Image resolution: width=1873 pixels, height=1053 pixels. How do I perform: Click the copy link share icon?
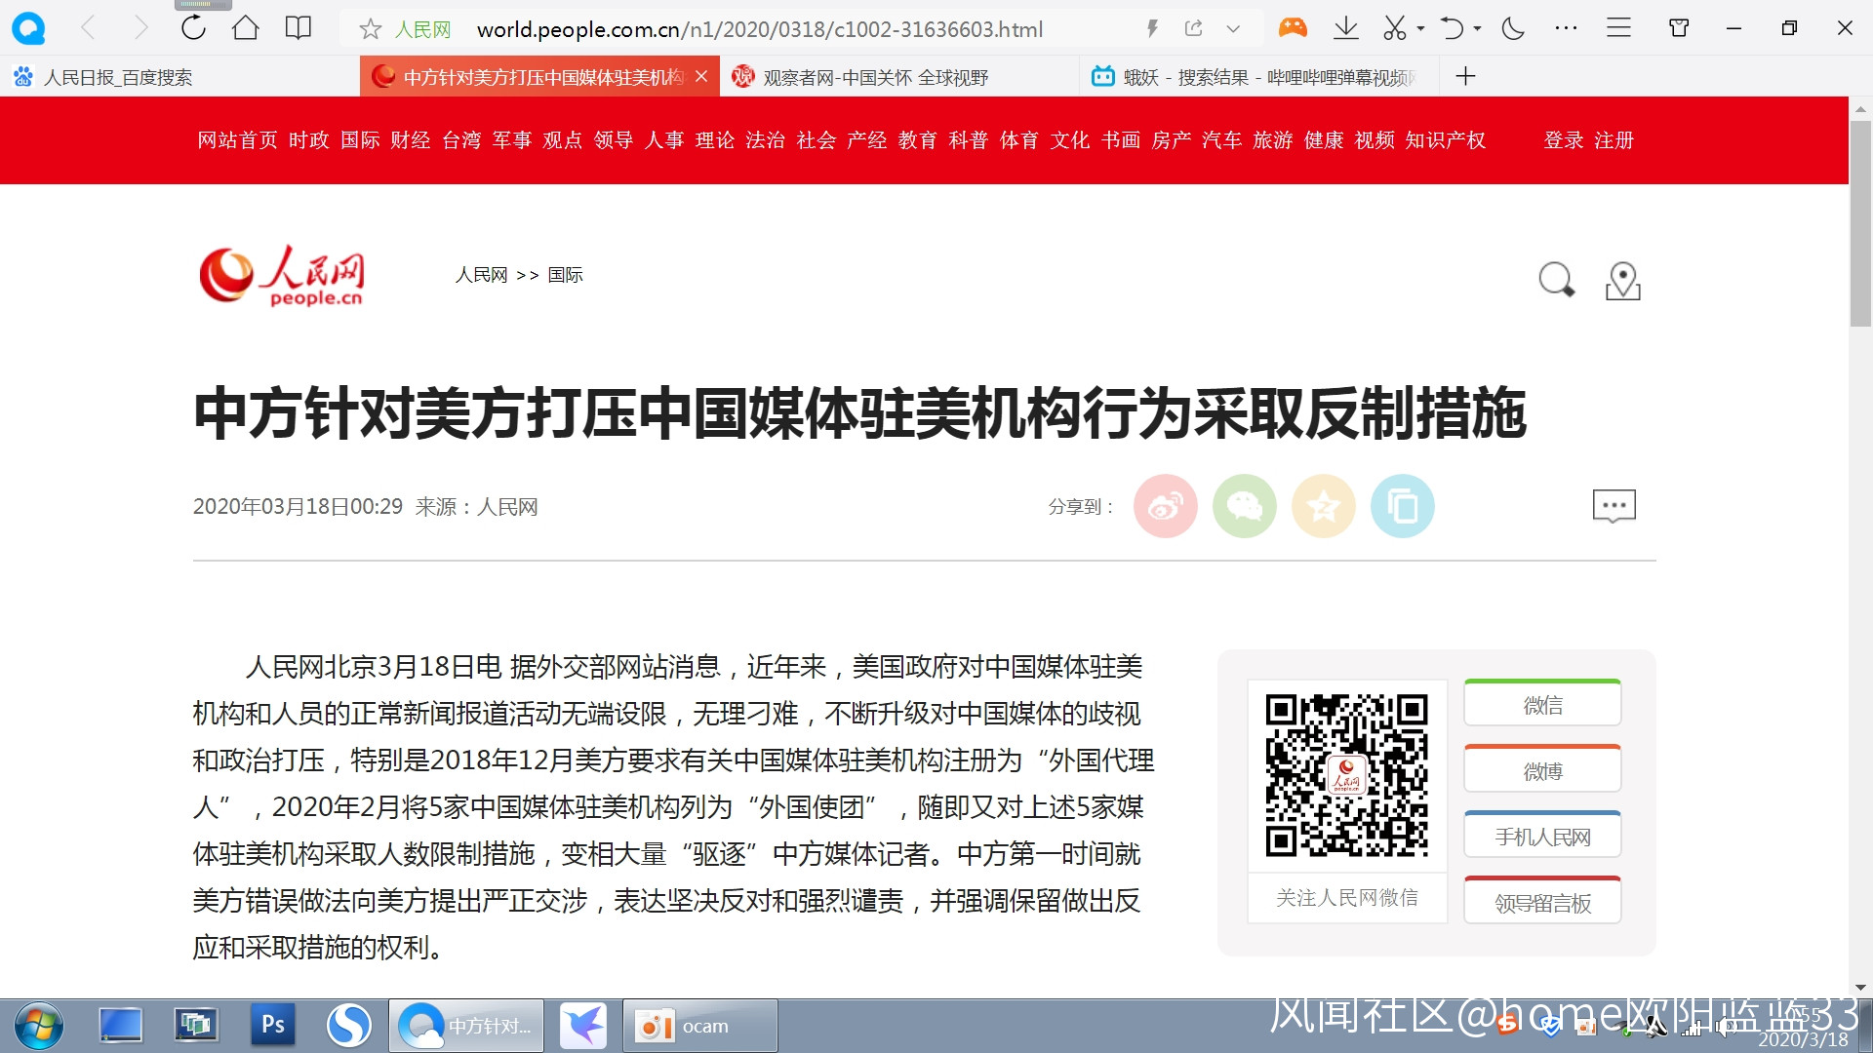click(x=1402, y=506)
